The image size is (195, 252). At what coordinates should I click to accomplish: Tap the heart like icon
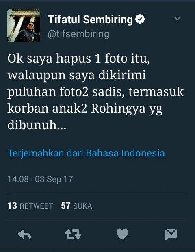click(x=122, y=234)
